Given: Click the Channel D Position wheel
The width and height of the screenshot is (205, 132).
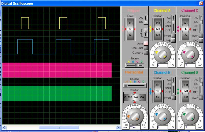Looking at the screenshot, I should click(x=185, y=91).
